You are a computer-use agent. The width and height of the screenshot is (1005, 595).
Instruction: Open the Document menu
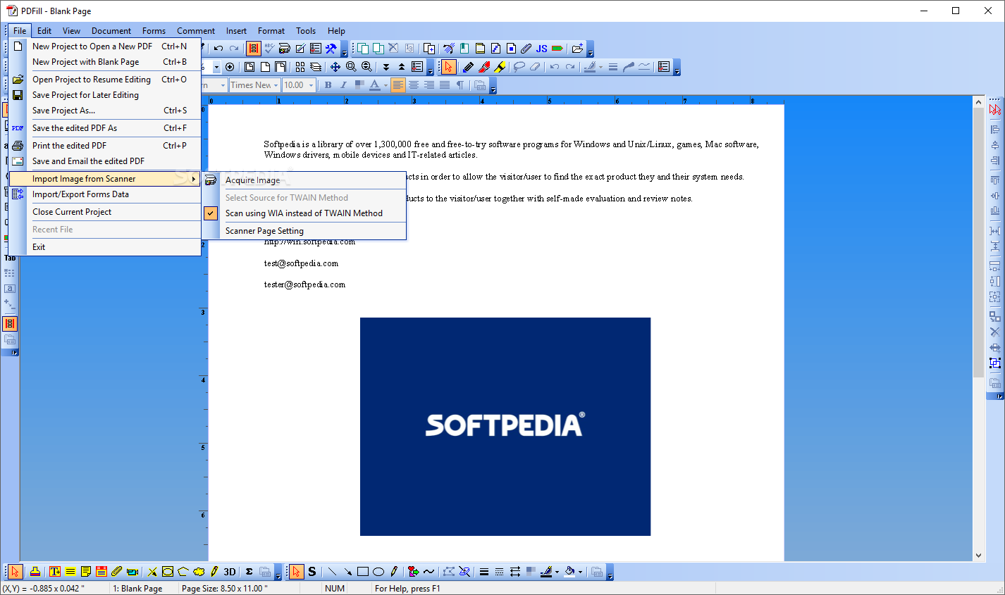click(111, 30)
